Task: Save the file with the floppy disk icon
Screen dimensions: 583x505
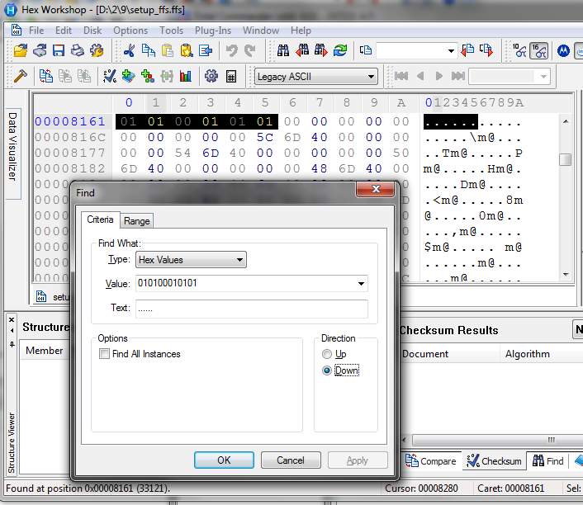Action: [59, 50]
